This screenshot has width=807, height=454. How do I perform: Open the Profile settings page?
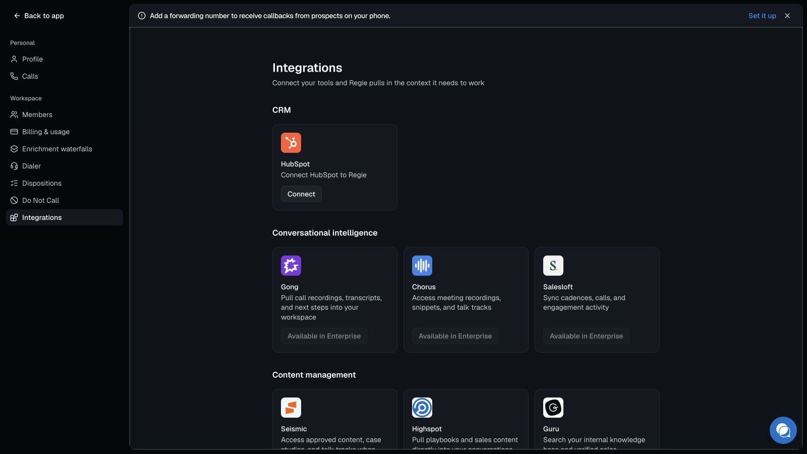(65, 59)
